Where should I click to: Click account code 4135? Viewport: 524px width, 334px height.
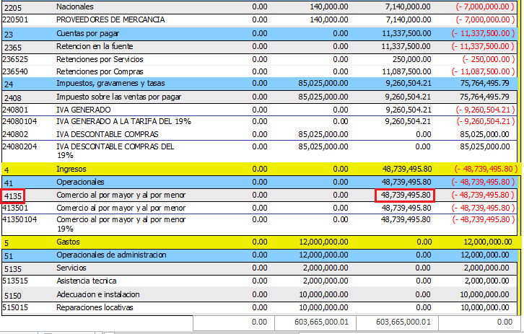13,196
